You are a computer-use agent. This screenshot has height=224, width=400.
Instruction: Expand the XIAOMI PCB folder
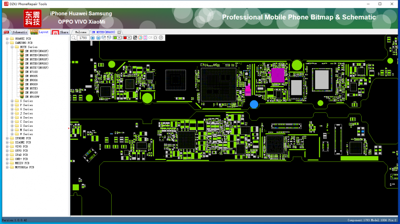coord(7,142)
